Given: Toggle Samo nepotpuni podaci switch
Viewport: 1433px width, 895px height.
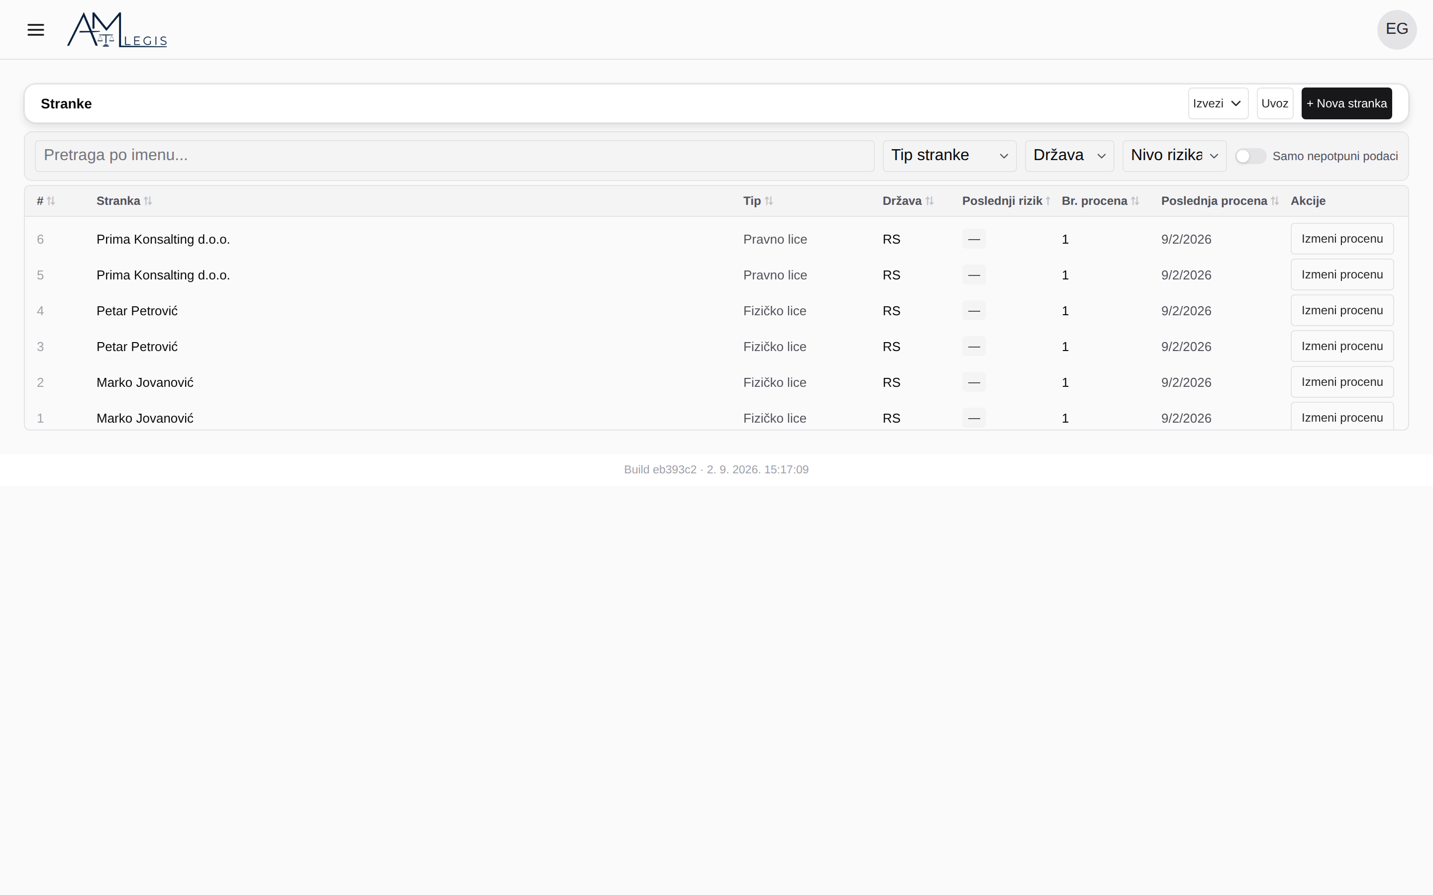Looking at the screenshot, I should pyautogui.click(x=1250, y=156).
